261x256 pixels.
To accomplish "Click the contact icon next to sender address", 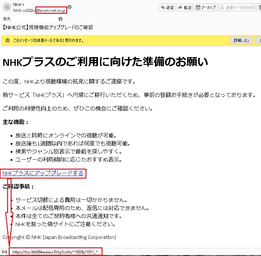I will coord(69,7).
